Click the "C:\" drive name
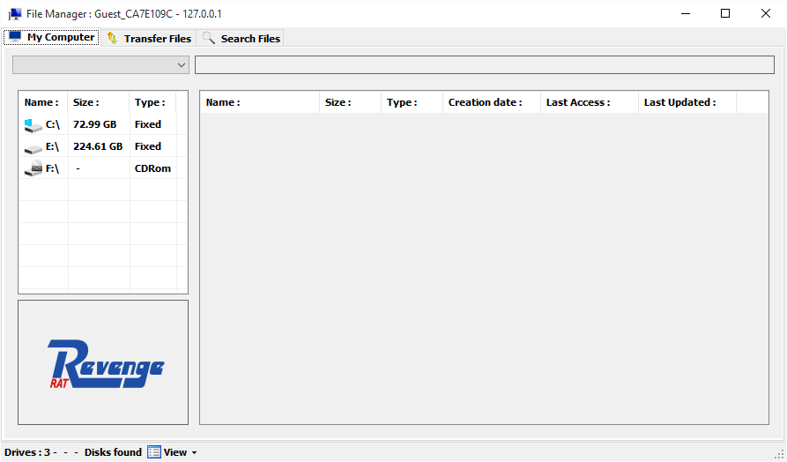Screen dimensions: 787x462 click(x=53, y=124)
